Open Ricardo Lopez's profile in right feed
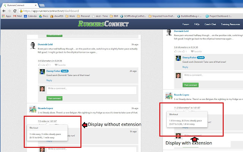Viewport: 243px width, 152px height. click(x=181, y=95)
